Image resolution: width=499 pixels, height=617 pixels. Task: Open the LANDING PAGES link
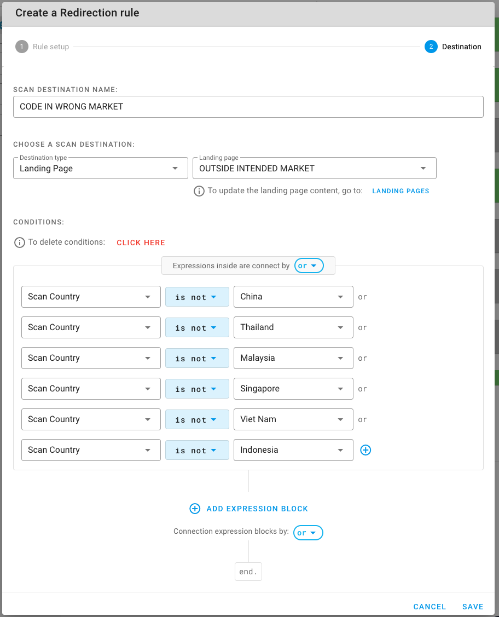coord(401,191)
